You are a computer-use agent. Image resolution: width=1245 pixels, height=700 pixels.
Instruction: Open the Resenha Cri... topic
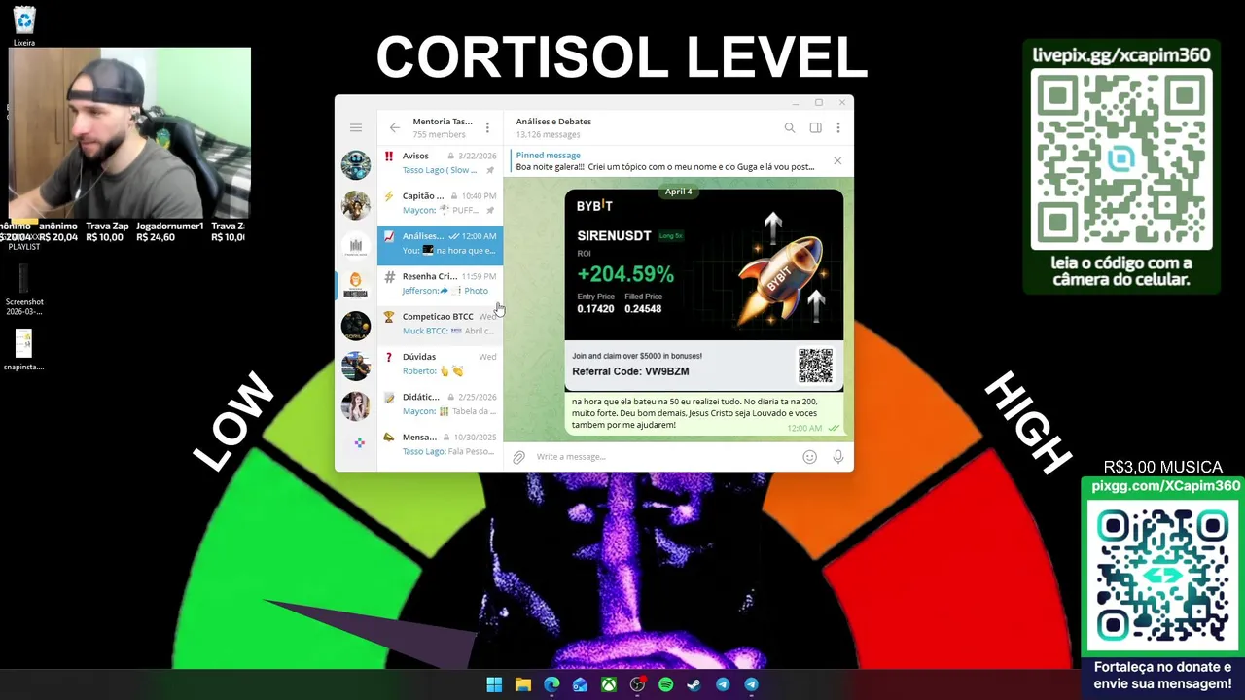[x=441, y=283]
